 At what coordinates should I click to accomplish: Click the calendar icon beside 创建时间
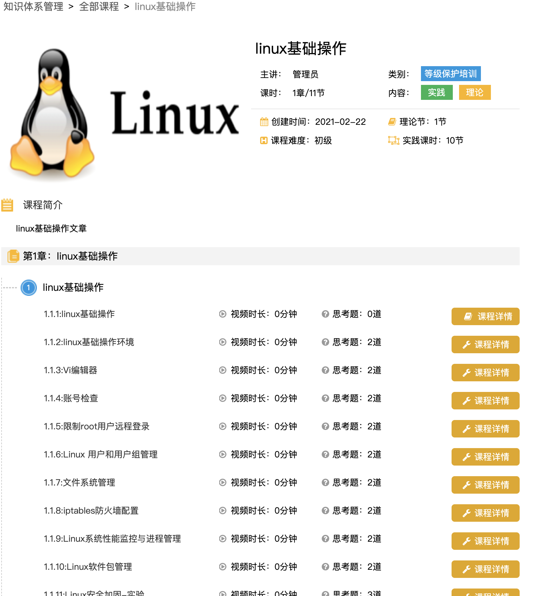coord(264,122)
